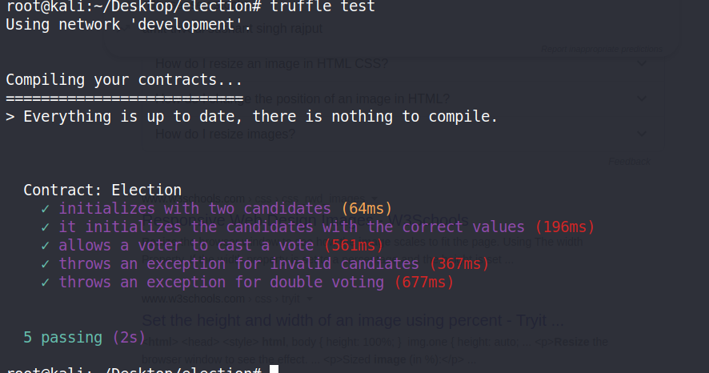Open the faint Feedback link behind the terminal

click(629, 161)
